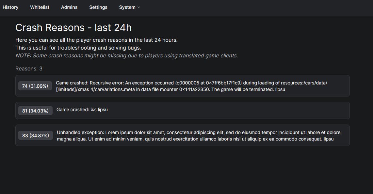Click "The game will be terminated" sentence
Screen dimensions: 373x194
tap(242, 89)
